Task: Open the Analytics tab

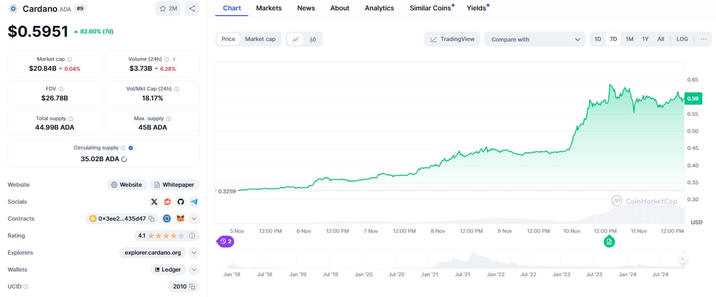Action: (379, 8)
